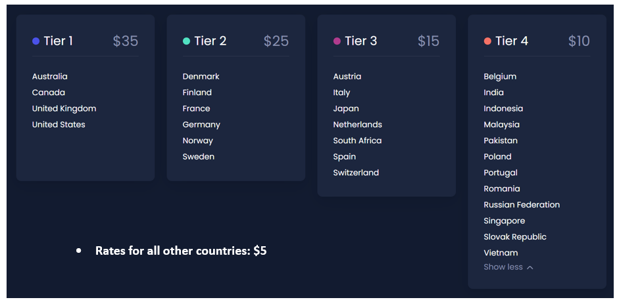Click the teal Tier 2 dot icon
This screenshot has width=617, height=304.
coord(187,41)
